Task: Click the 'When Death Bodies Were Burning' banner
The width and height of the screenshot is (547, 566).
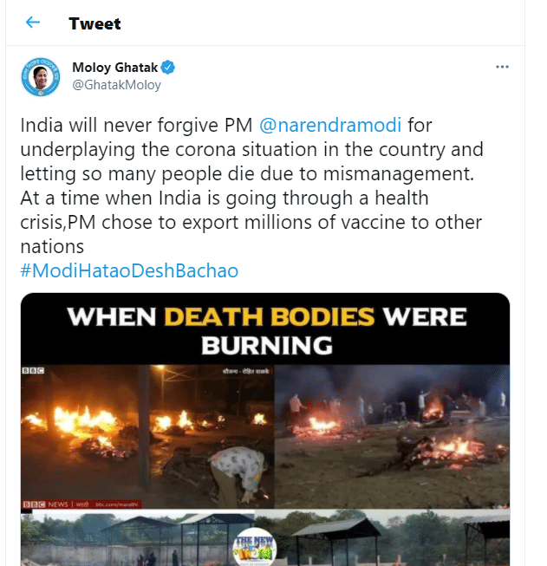Action: coord(265,330)
